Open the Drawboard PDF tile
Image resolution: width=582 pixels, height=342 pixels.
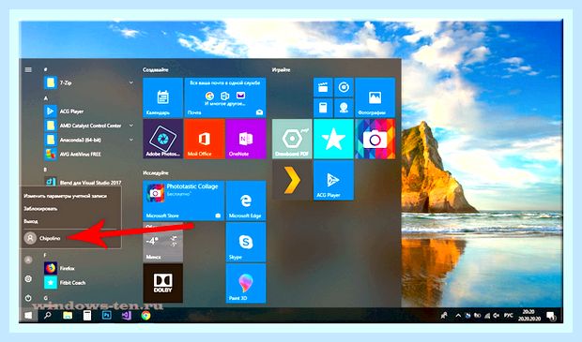click(x=292, y=139)
